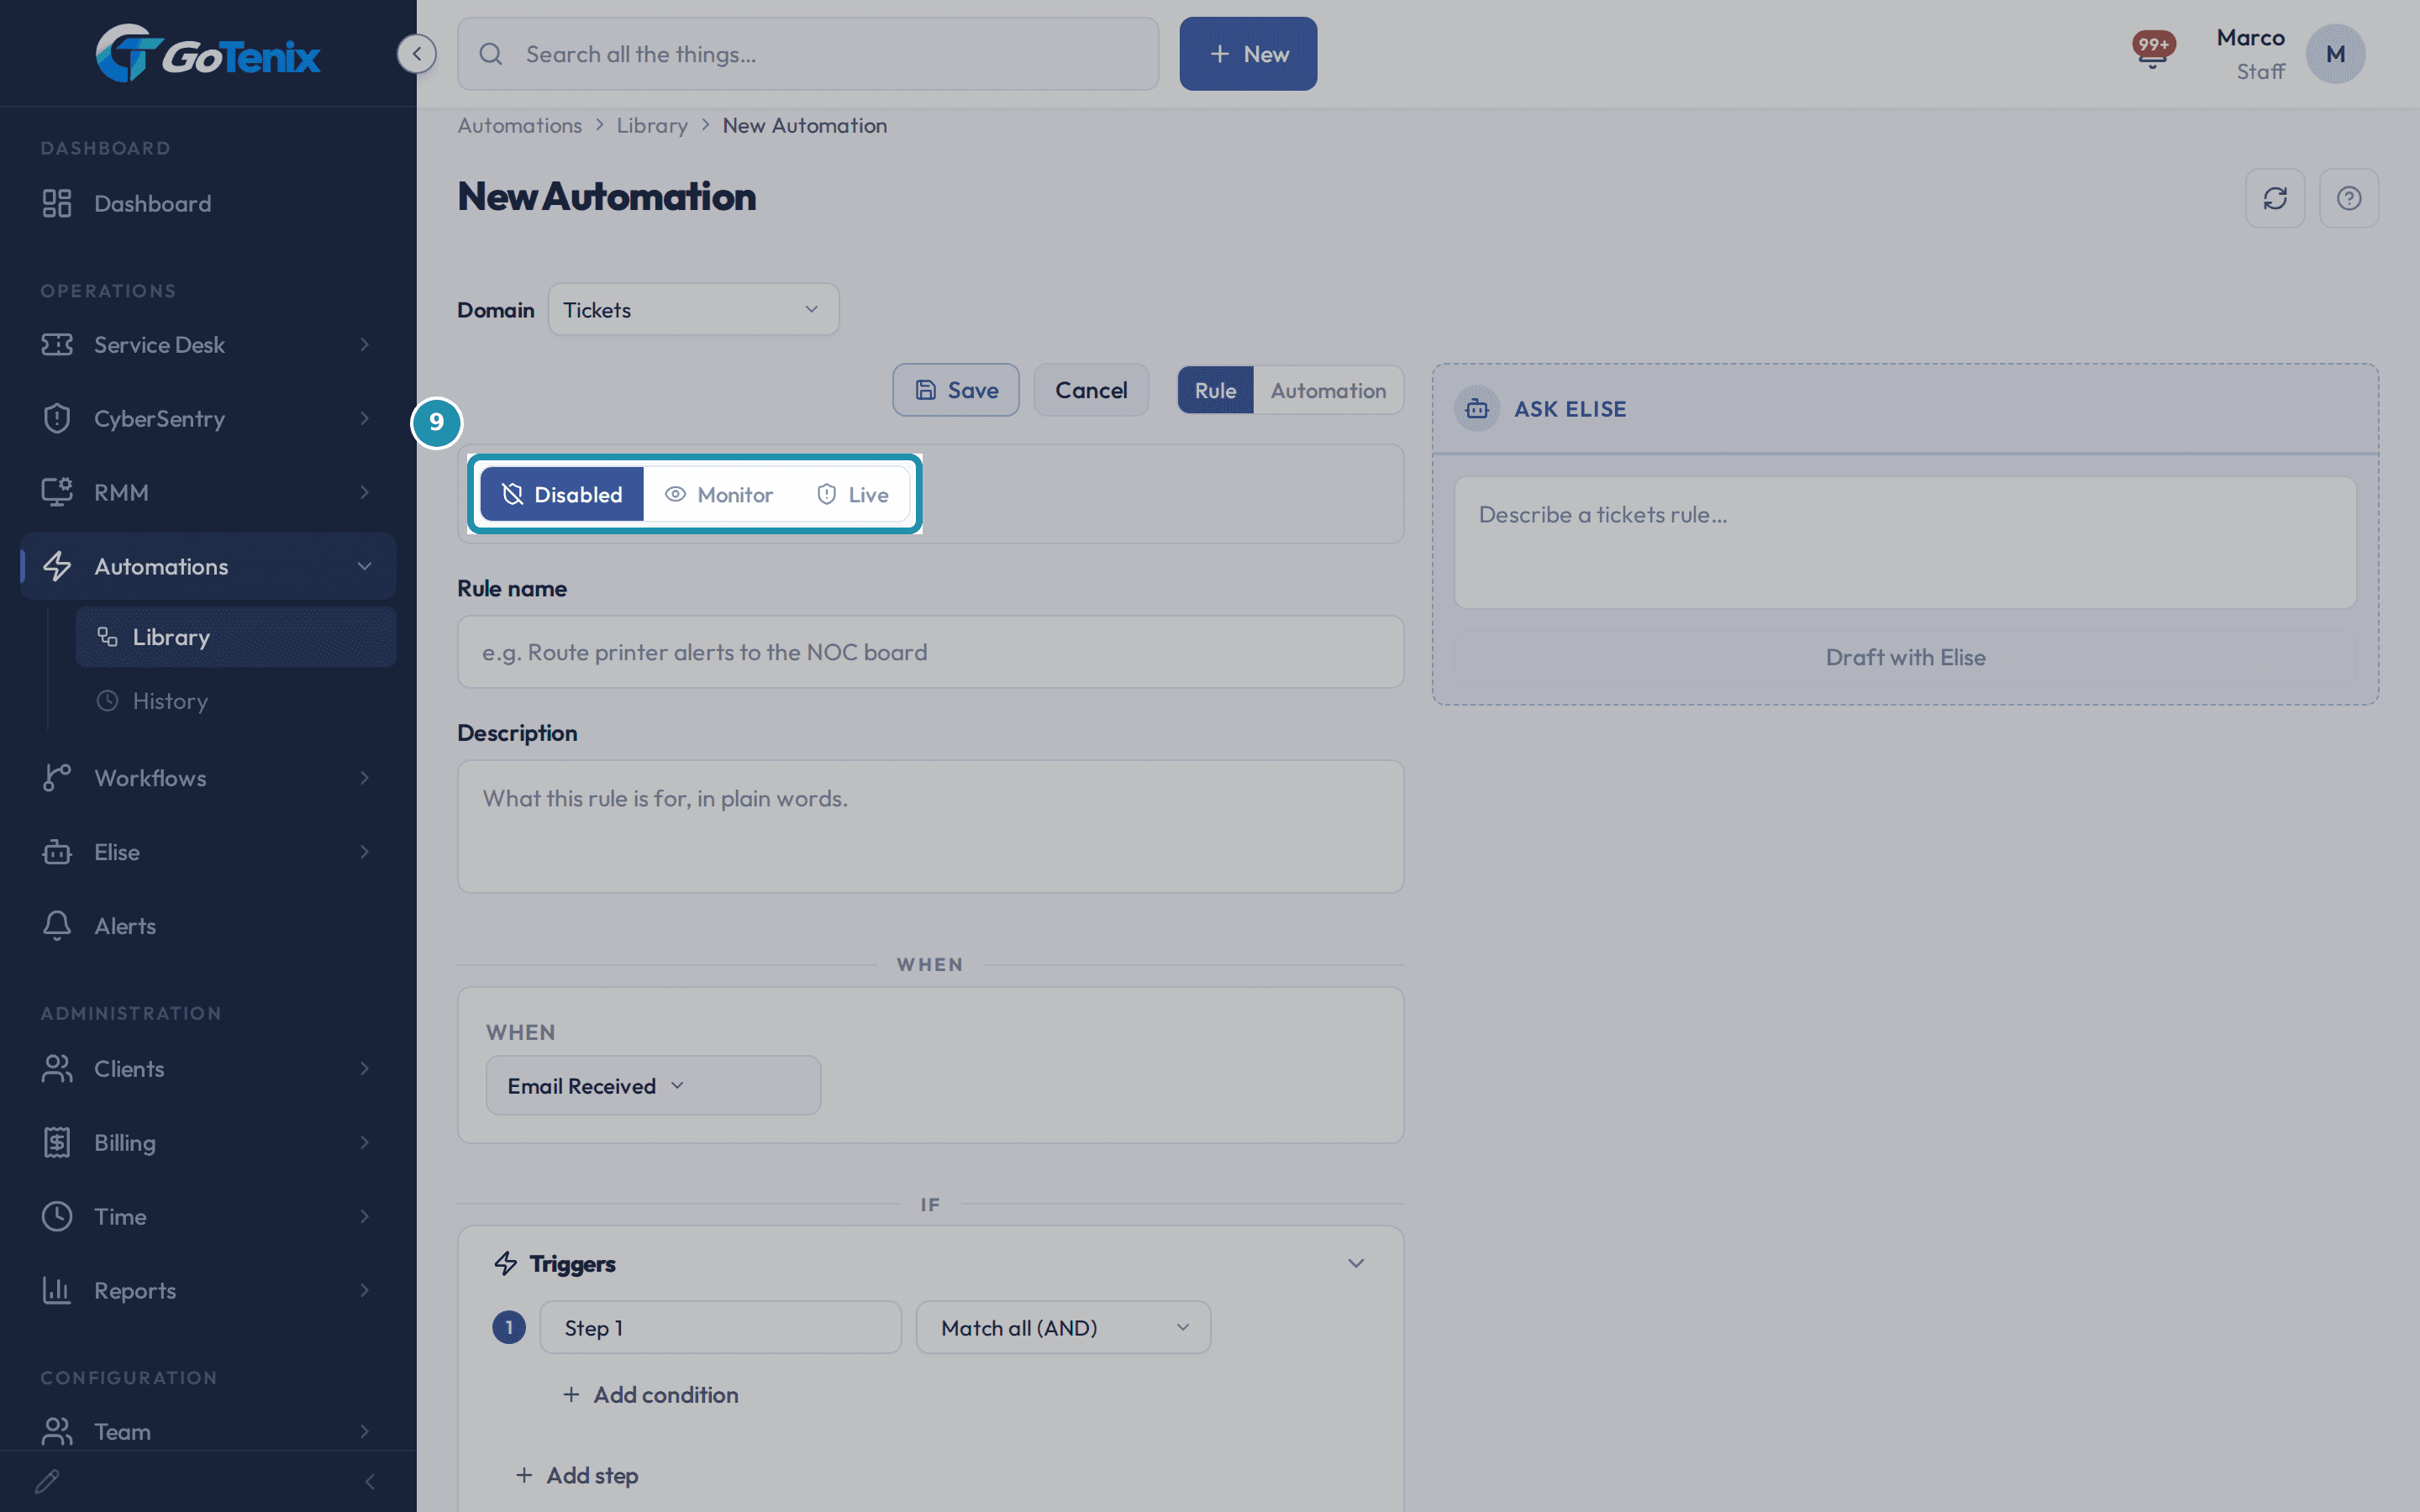Screen dimensions: 2420x1512
Task: Collapse the sidebar with the chevron button
Action: click(x=416, y=54)
